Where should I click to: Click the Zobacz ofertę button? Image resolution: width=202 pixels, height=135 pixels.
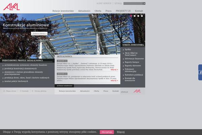(x=39, y=34)
